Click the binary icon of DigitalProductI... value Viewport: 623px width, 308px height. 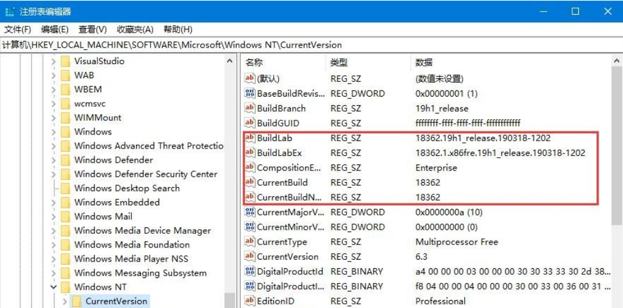(x=249, y=286)
